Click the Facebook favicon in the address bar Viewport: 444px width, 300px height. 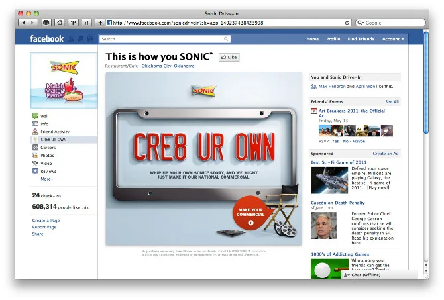109,23
